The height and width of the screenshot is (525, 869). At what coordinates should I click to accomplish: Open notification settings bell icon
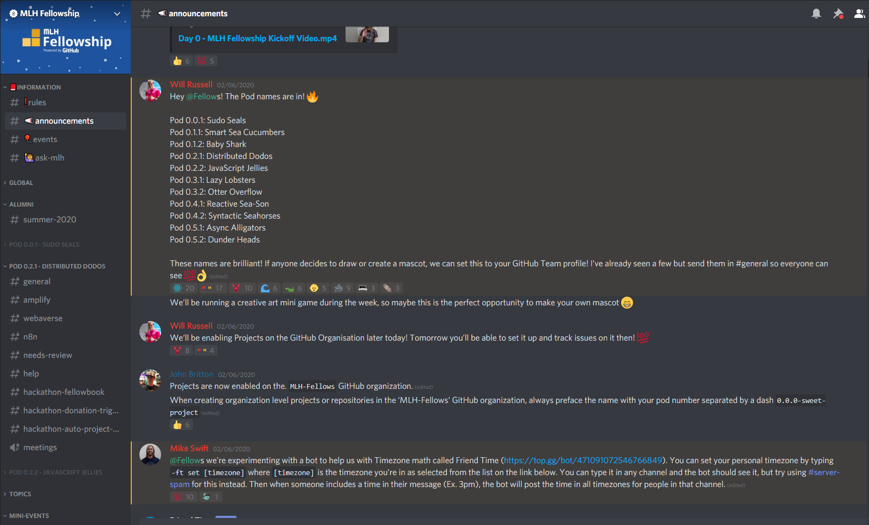[816, 14]
